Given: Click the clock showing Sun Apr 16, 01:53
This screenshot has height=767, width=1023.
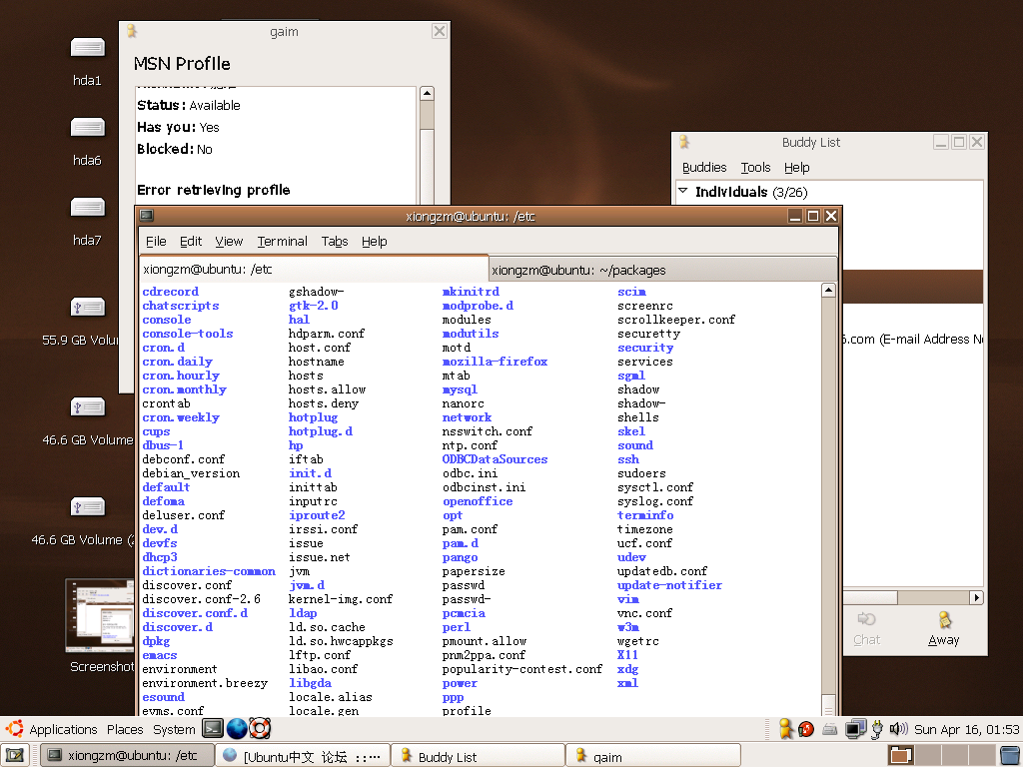Looking at the screenshot, I should (966, 729).
